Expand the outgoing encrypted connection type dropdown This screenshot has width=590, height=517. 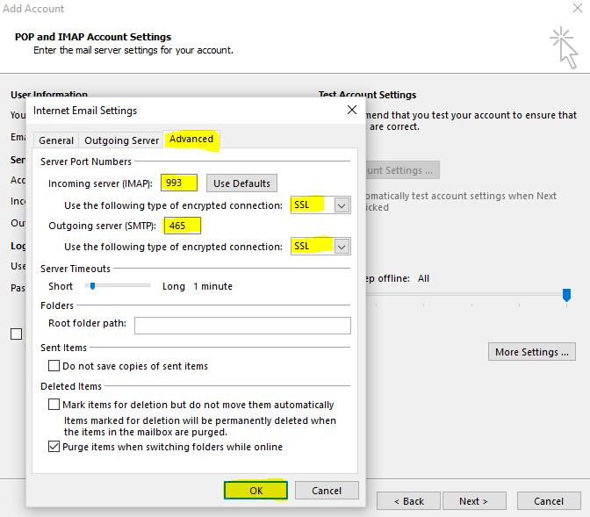(342, 247)
